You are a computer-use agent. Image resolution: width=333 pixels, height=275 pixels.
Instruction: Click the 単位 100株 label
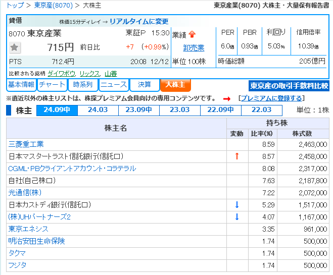coord(189,62)
